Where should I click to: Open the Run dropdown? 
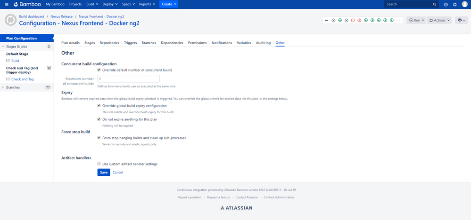416,20
